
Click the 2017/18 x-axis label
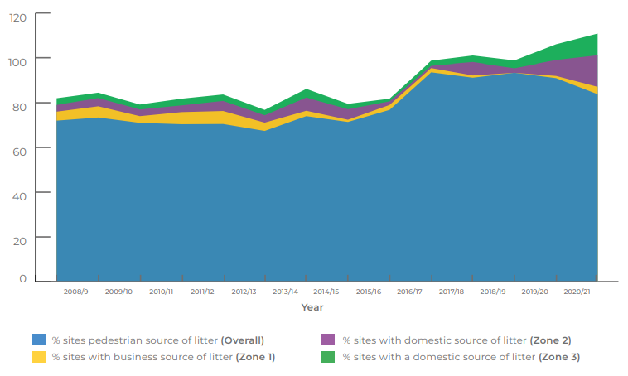pos(452,292)
